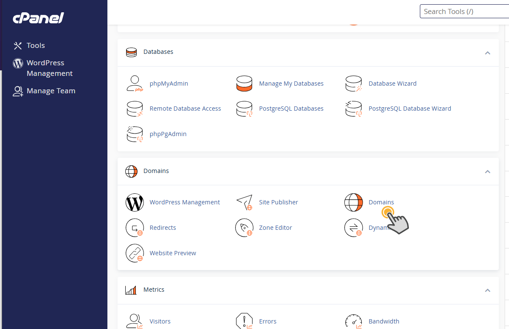Click the Manage Team sidebar icon
The width and height of the screenshot is (509, 329).
coord(18,91)
